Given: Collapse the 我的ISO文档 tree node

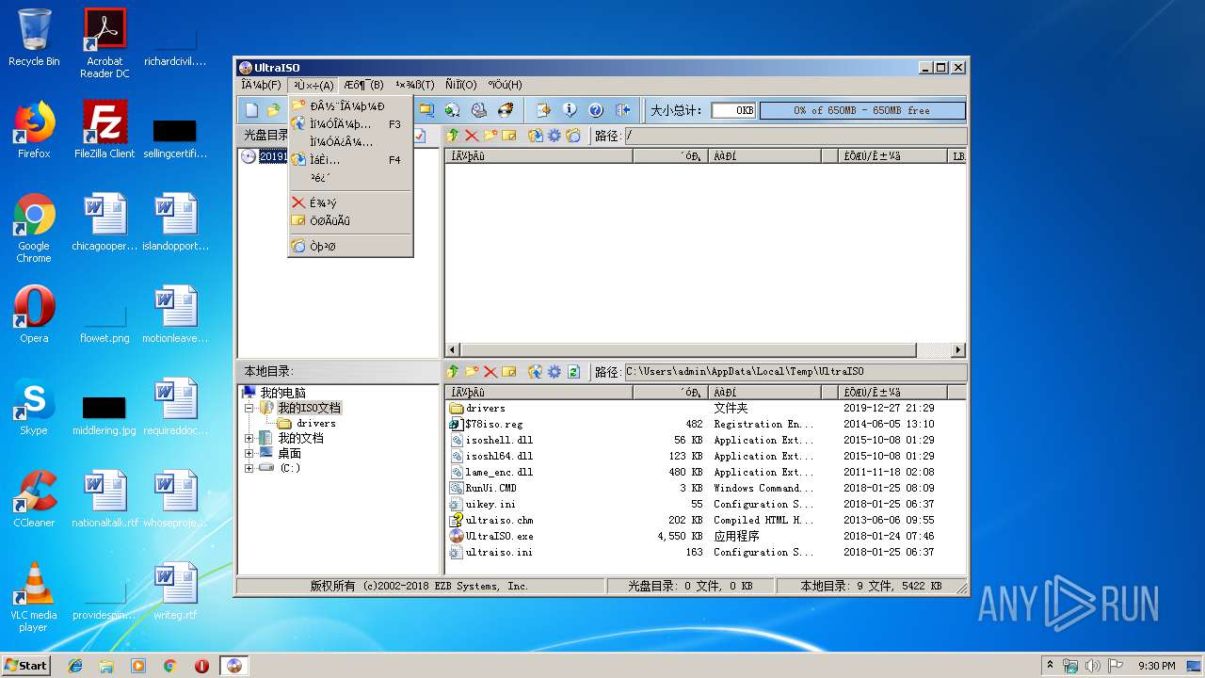Looking at the screenshot, I should 249,409.
